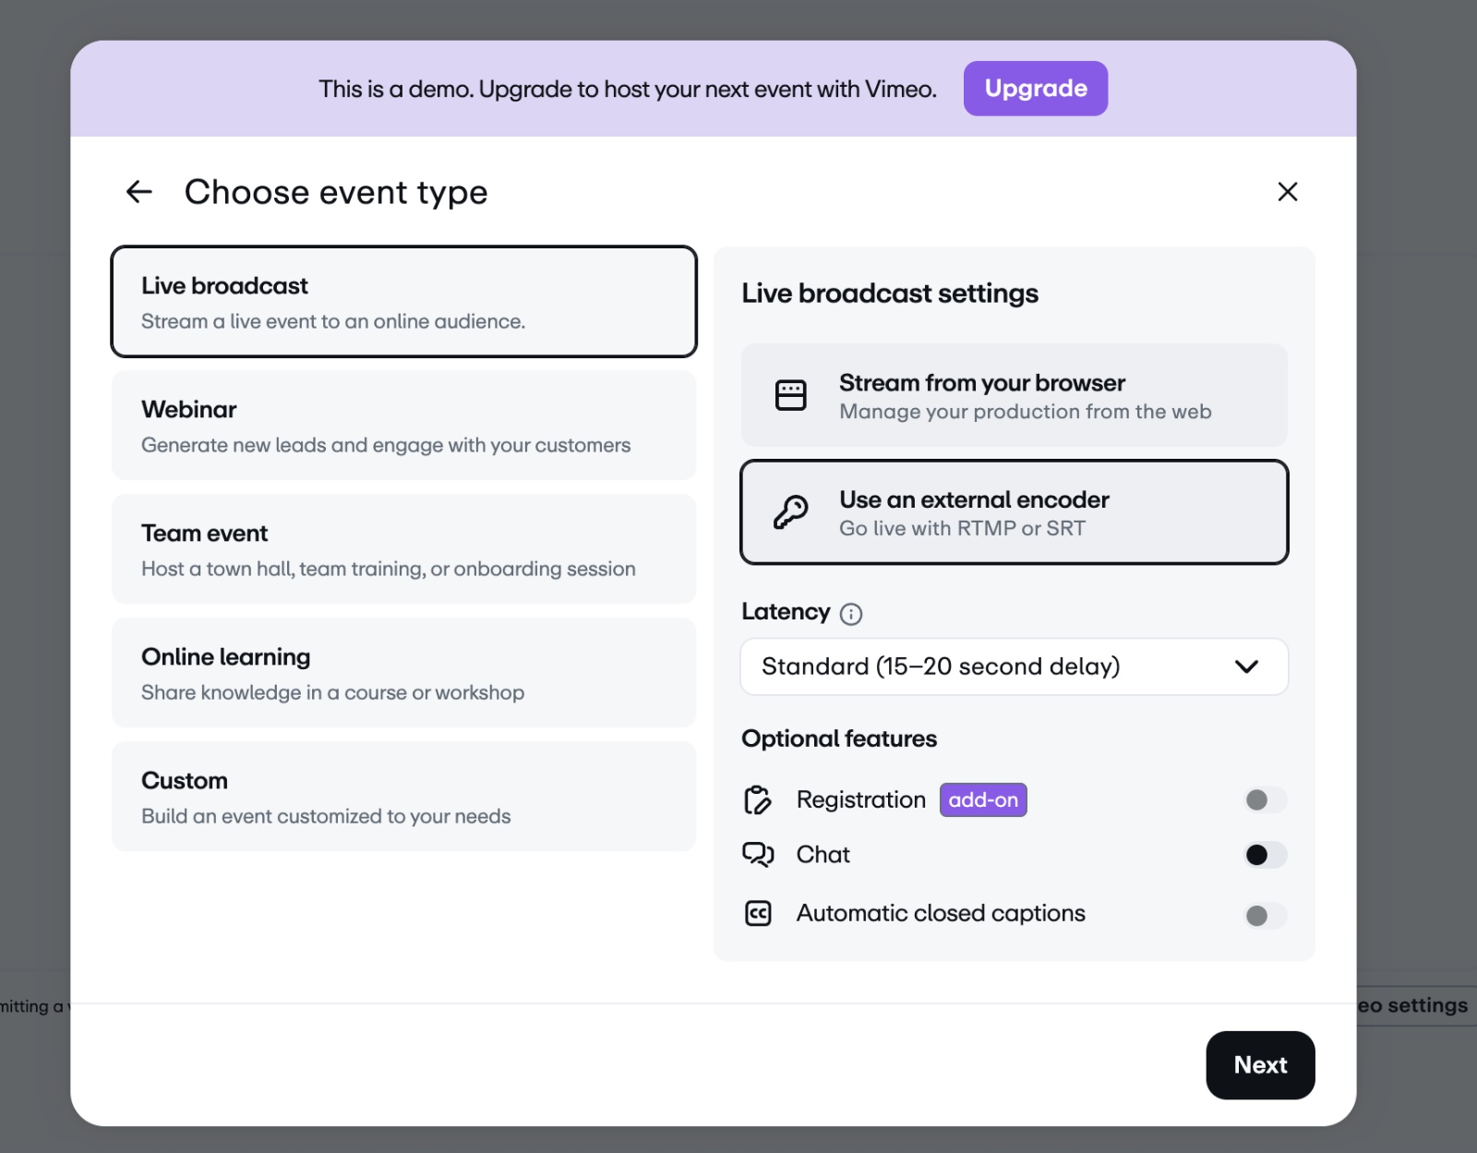This screenshot has width=1477, height=1153.
Task: Click the closed captions CC icon
Action: [757, 913]
